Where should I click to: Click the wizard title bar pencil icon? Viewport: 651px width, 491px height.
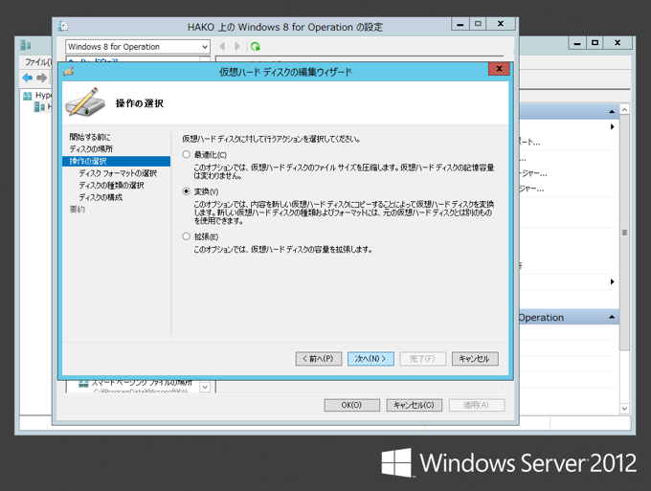[x=69, y=72]
